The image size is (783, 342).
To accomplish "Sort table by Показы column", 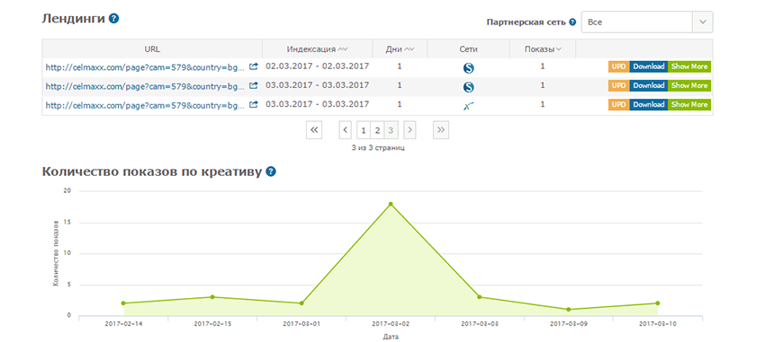I will [x=543, y=49].
